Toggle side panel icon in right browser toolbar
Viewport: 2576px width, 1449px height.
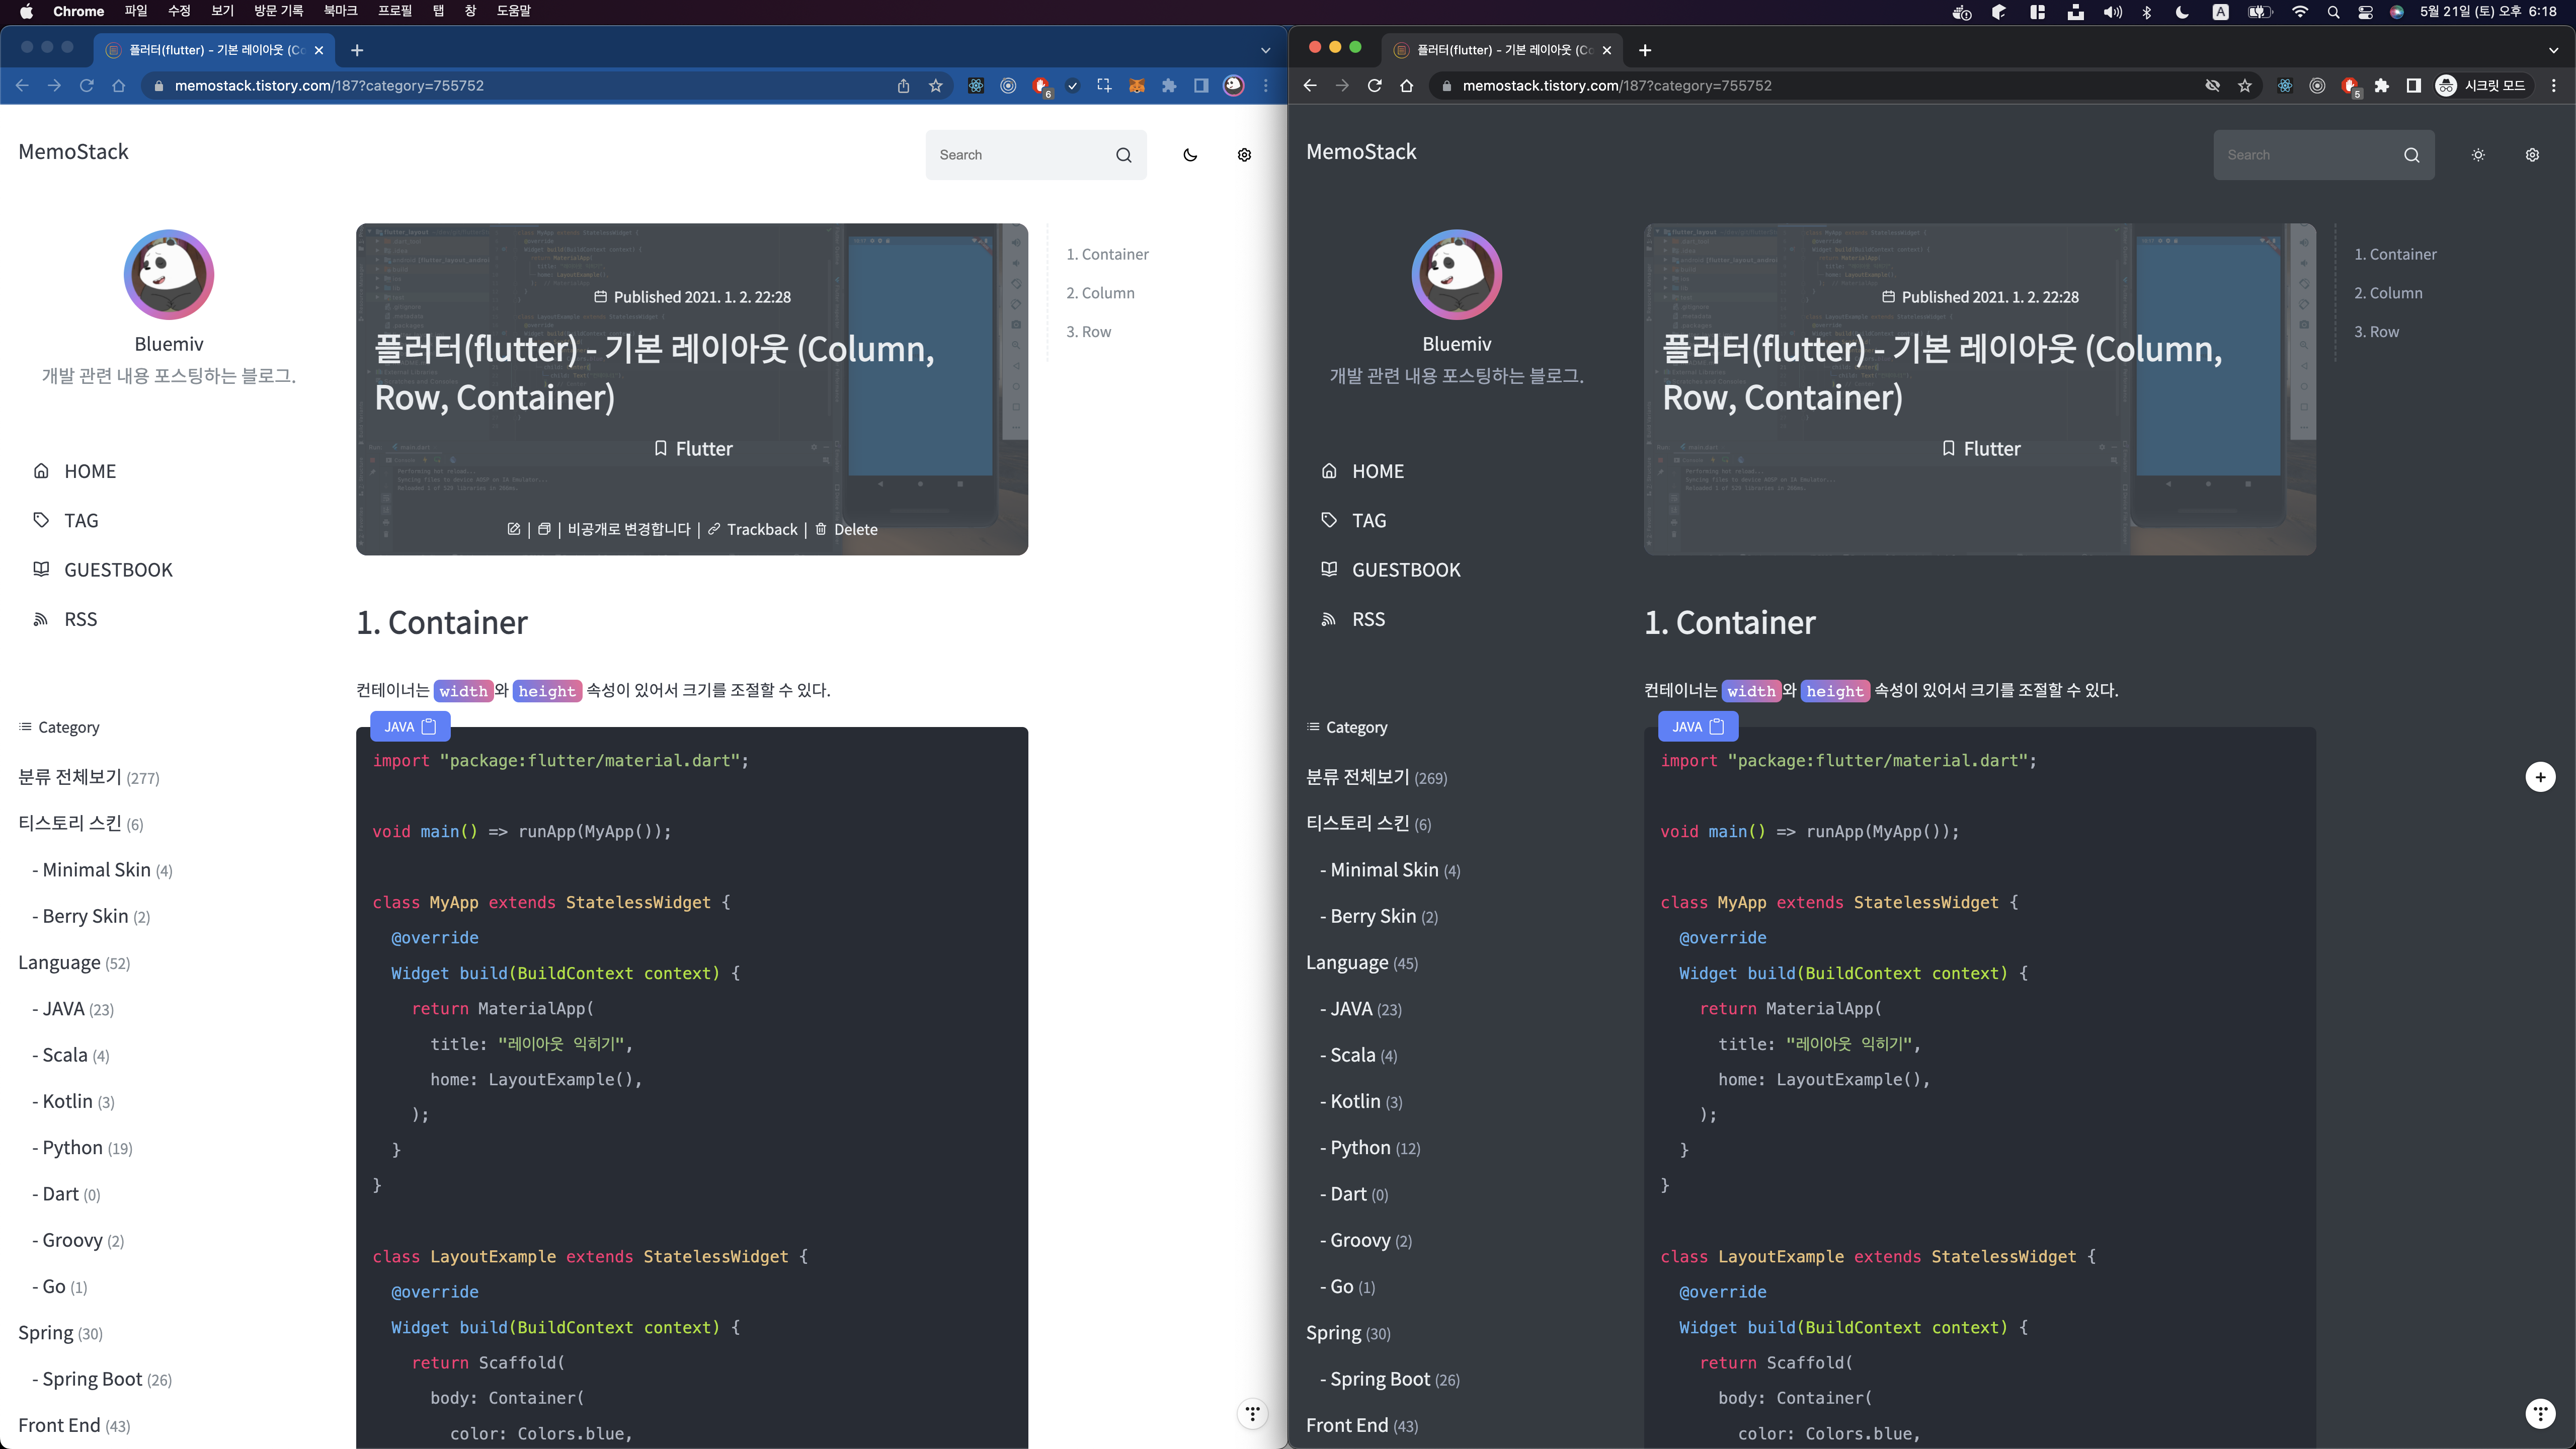pyautogui.click(x=2413, y=86)
